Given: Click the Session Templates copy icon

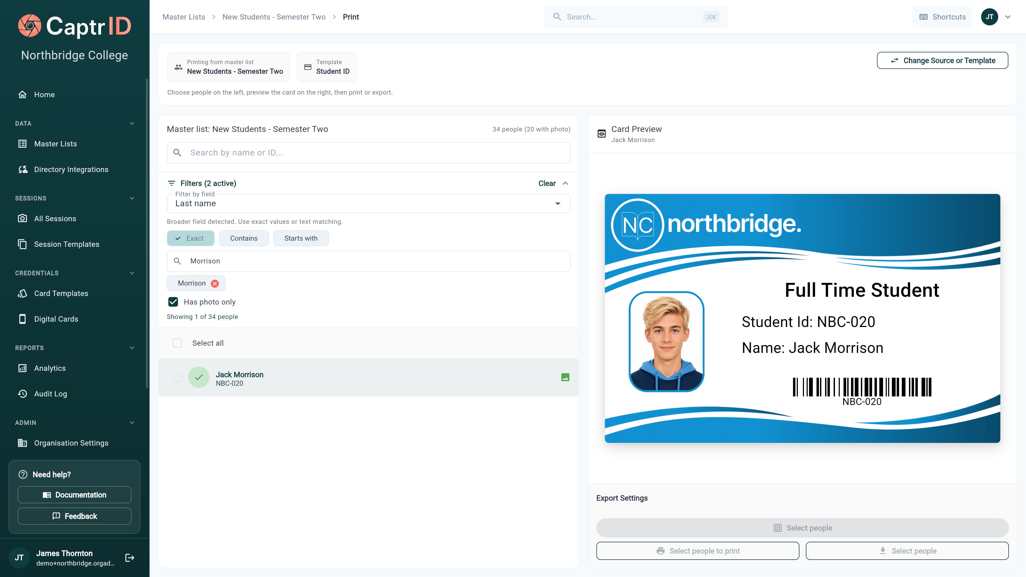Looking at the screenshot, I should [23, 244].
